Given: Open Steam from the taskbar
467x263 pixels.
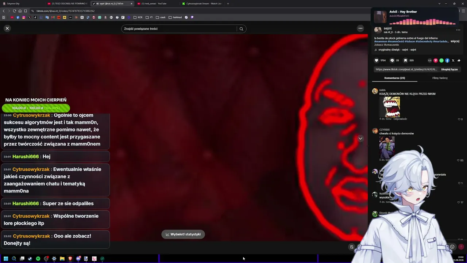Looking at the screenshot, I should click(x=30, y=259).
